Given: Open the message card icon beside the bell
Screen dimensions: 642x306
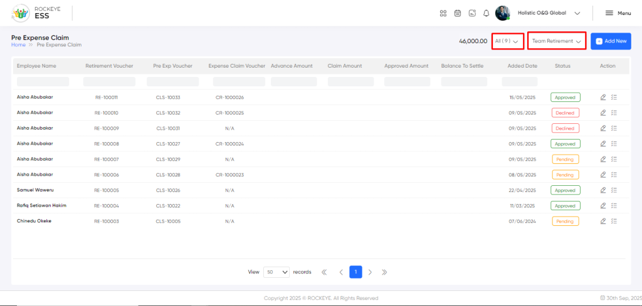Looking at the screenshot, I should (472, 13).
